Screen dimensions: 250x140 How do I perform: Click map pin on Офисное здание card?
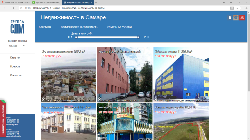pyautogui.click(x=156, y=99)
